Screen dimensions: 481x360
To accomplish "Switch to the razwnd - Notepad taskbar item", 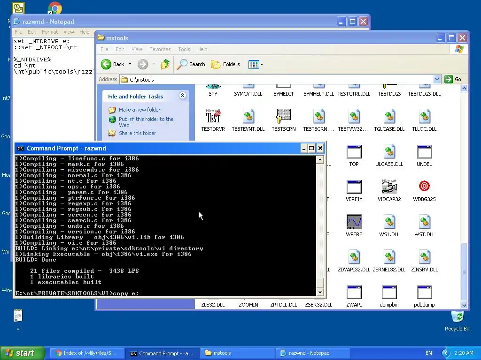I will point(312,353).
